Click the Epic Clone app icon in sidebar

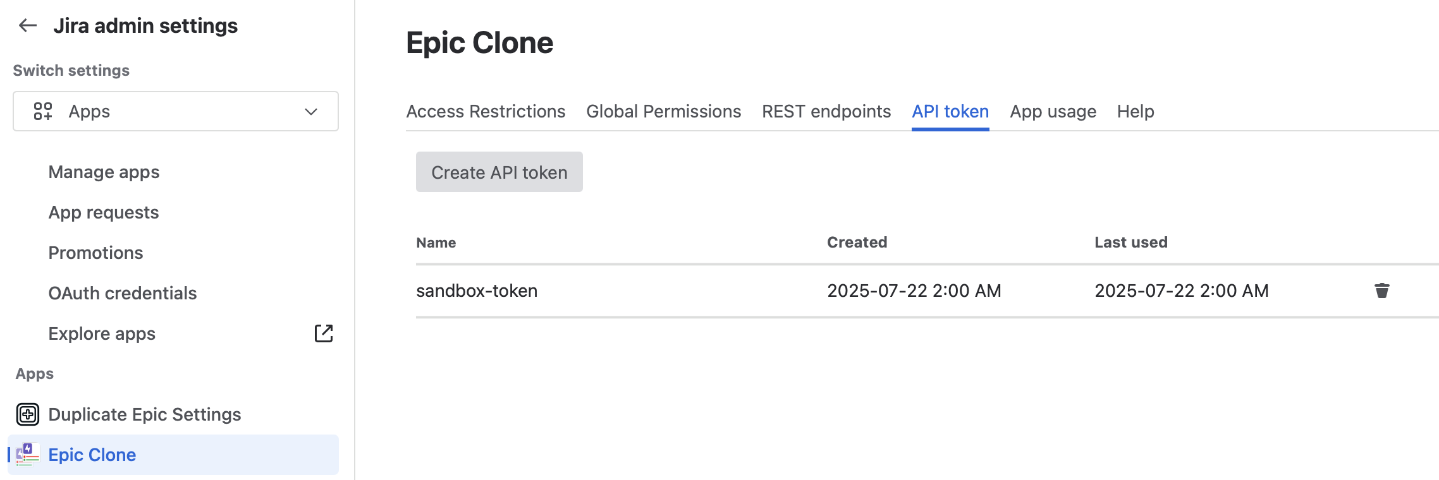coord(28,455)
